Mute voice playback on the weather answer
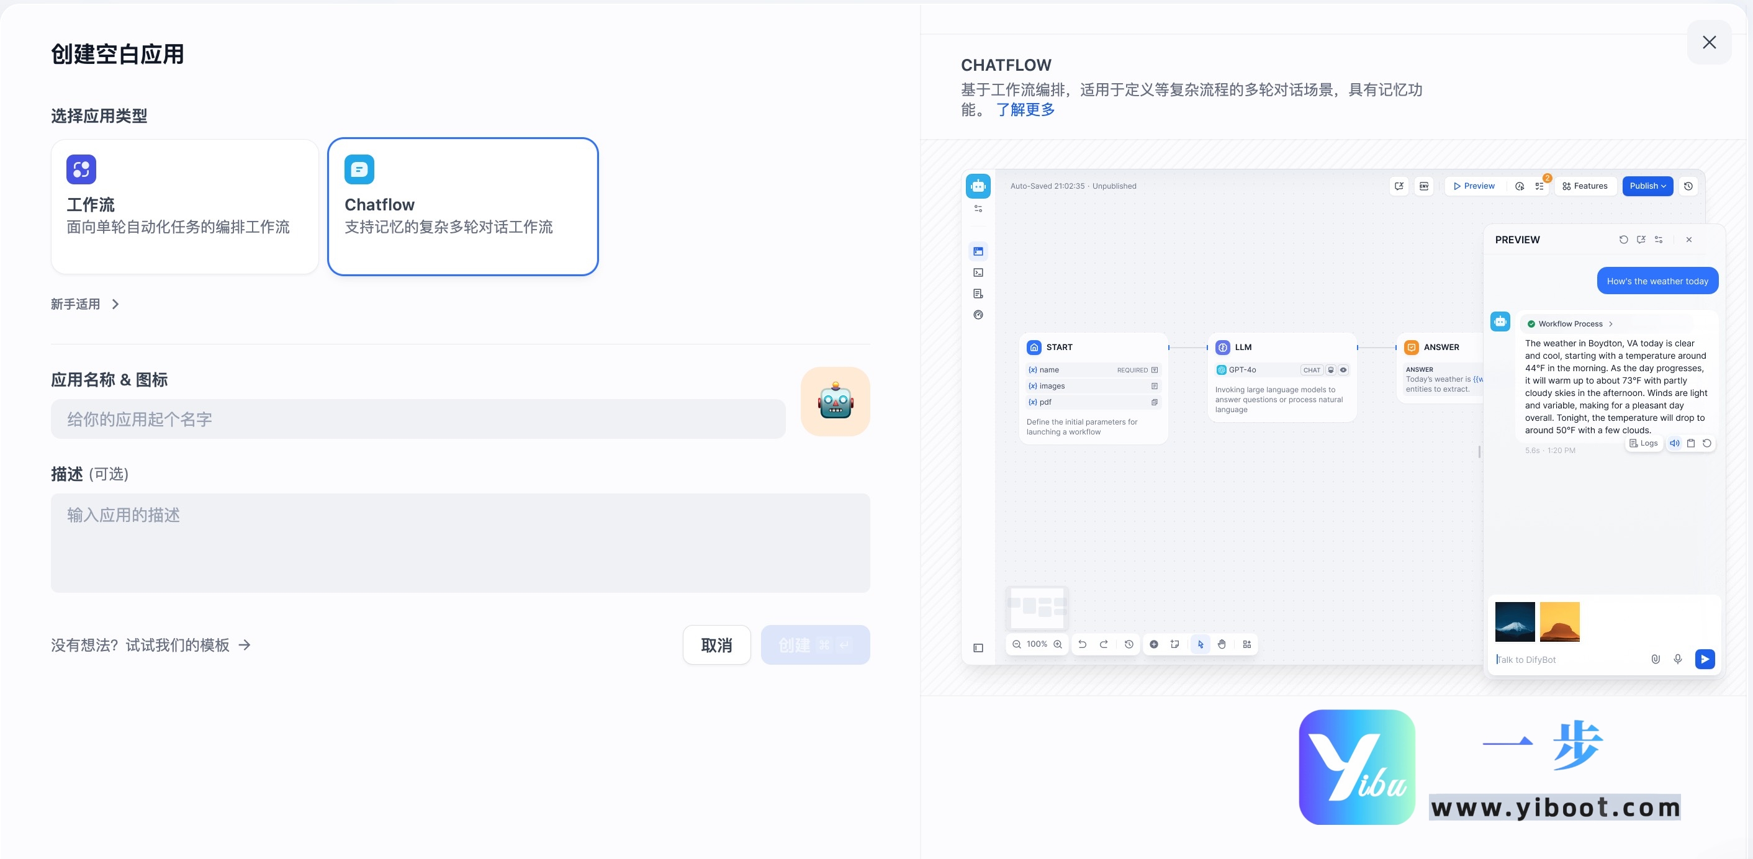The width and height of the screenshot is (1753, 859). 1675,443
